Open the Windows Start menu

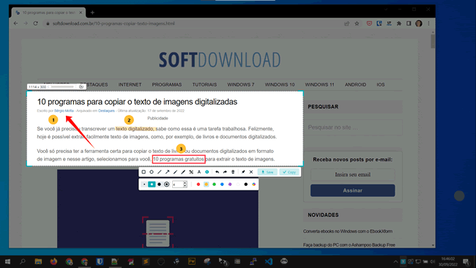[7, 261]
